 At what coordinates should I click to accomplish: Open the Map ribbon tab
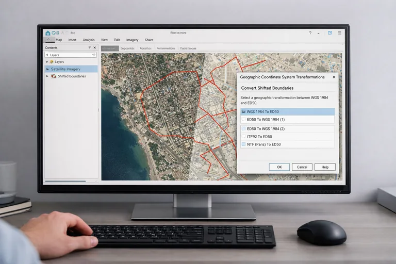59,40
